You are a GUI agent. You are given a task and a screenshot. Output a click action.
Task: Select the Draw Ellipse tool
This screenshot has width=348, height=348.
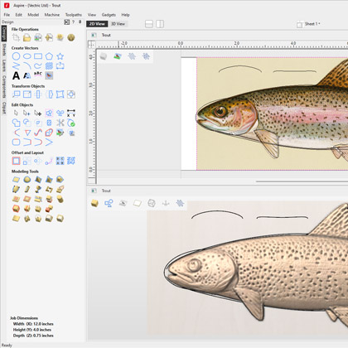click(x=27, y=56)
